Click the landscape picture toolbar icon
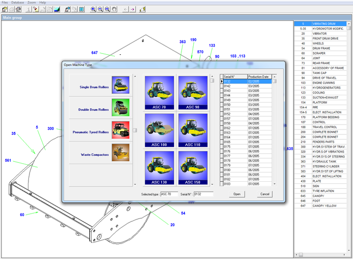Viewport: 353px width, 259px height. click(x=57, y=9)
